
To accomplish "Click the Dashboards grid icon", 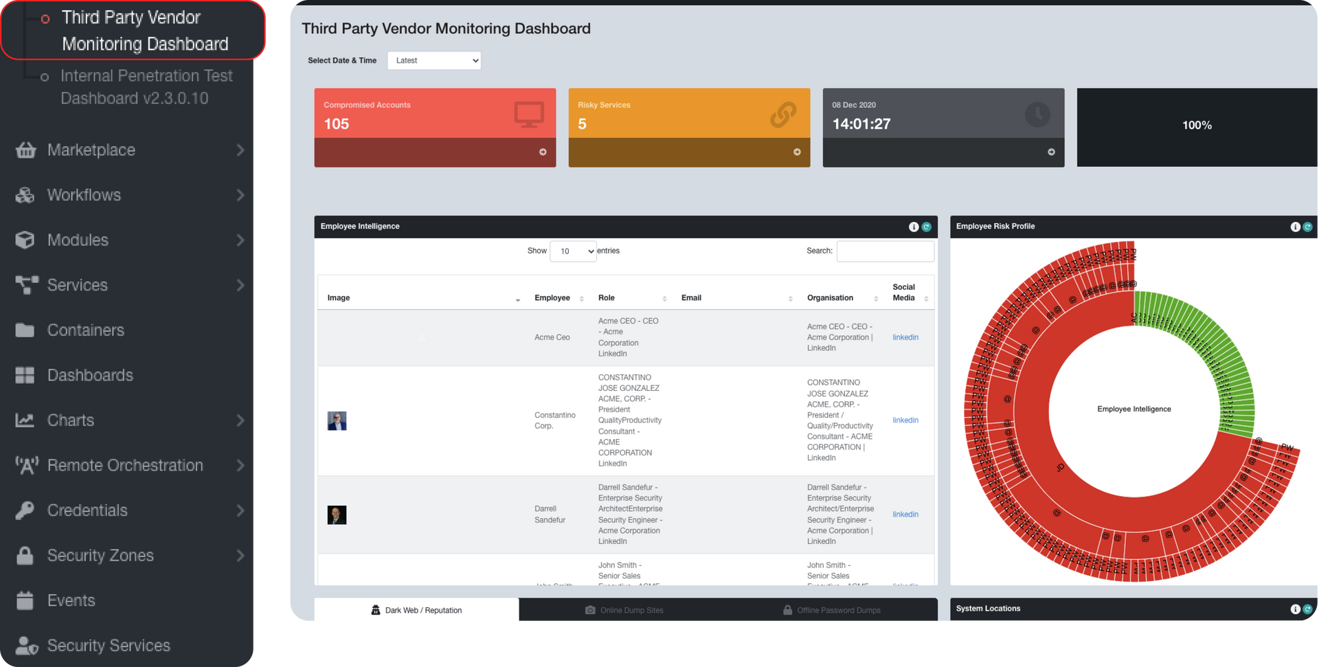I will pos(25,375).
